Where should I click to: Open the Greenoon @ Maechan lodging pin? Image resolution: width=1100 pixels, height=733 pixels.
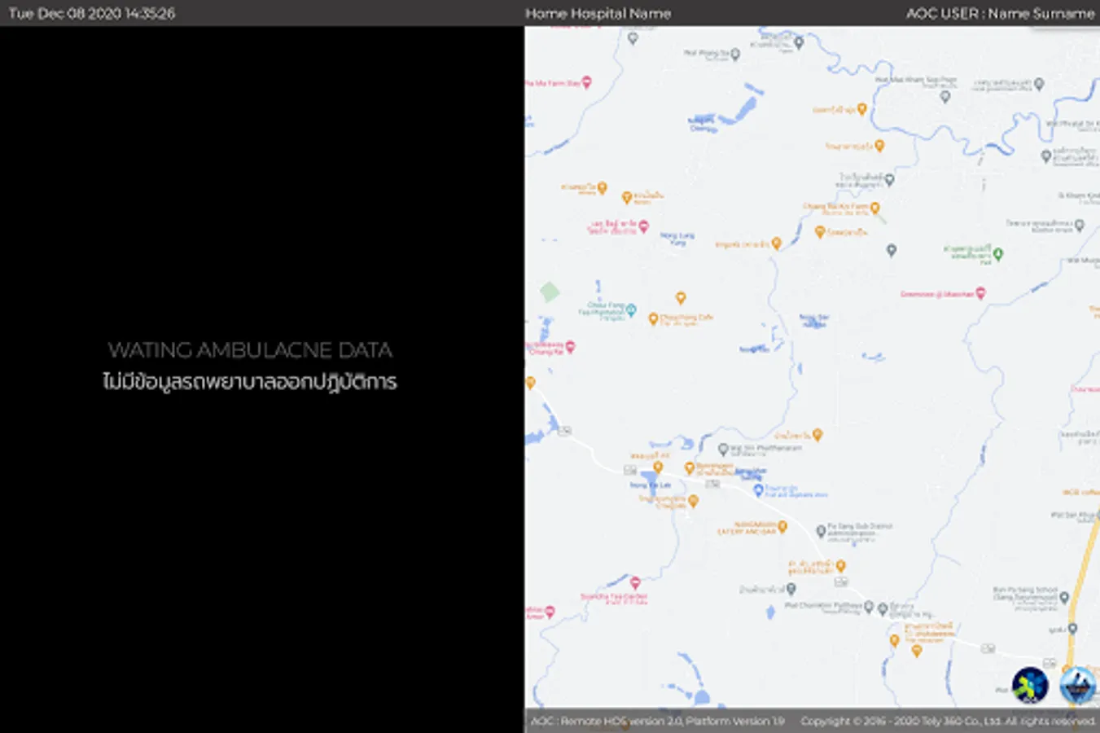[980, 293]
